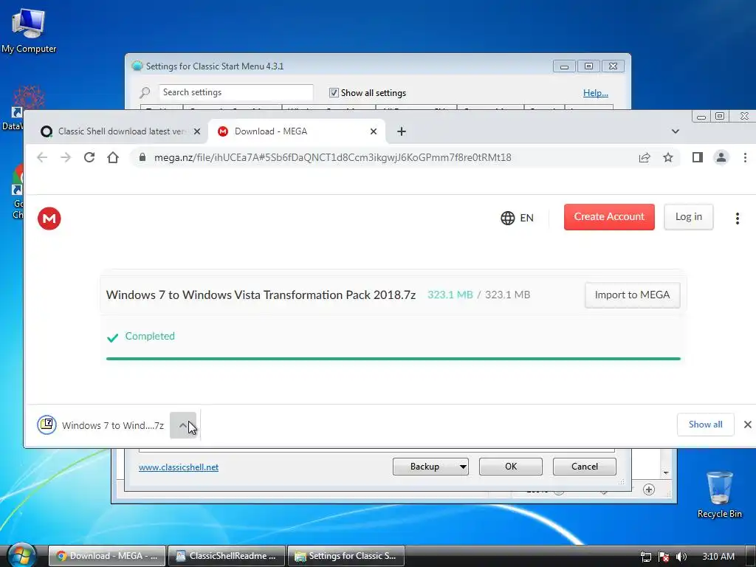Open the volume speaker tray icon

coord(681,557)
